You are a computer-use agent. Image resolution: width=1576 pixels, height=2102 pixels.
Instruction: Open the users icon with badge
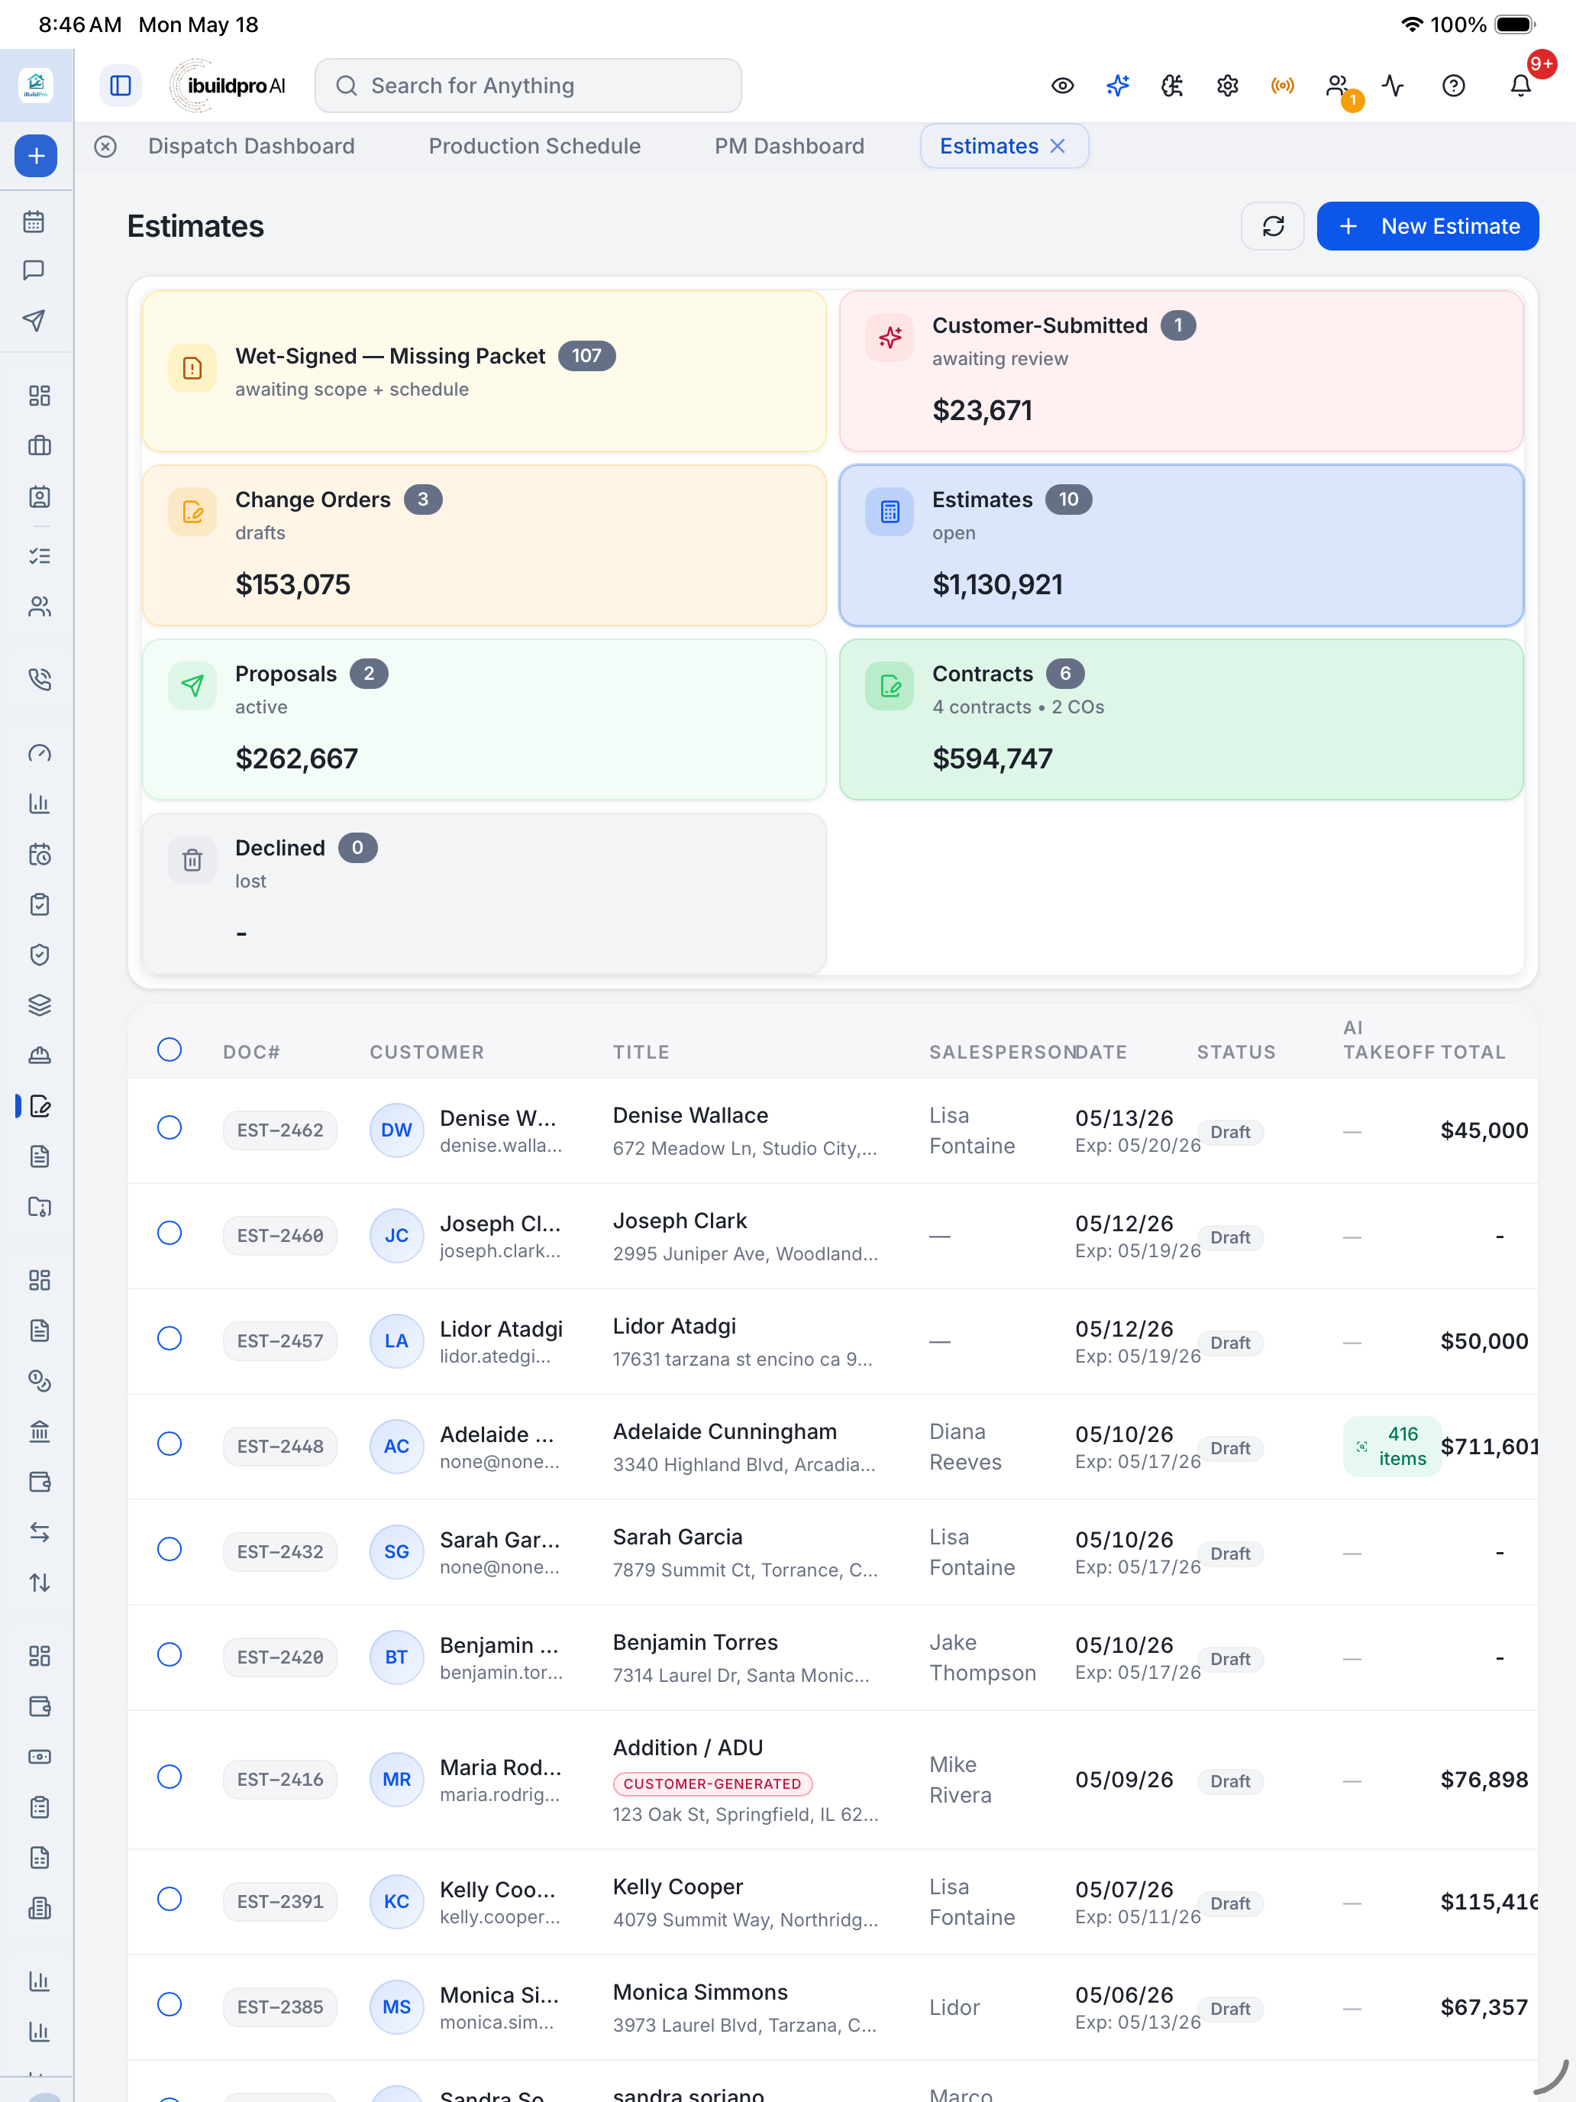[1339, 87]
